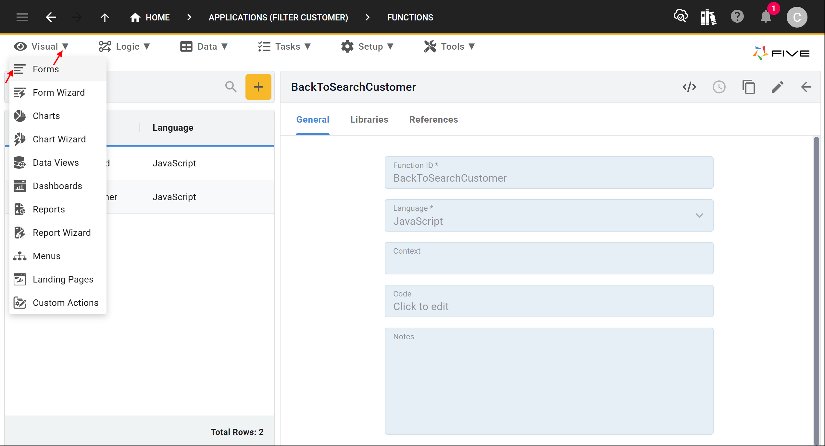Click the Notes text area

pyautogui.click(x=549, y=381)
